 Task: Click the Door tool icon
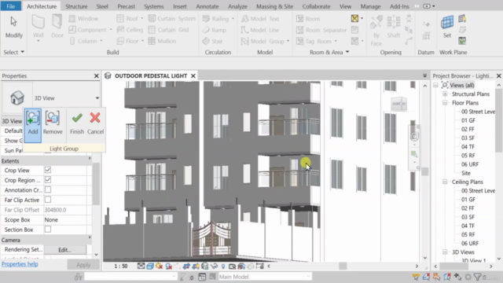57,22
